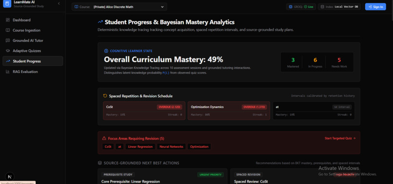393x184 pixels.
Task: Click the GROQ chip icon
Action: (x=291, y=7)
